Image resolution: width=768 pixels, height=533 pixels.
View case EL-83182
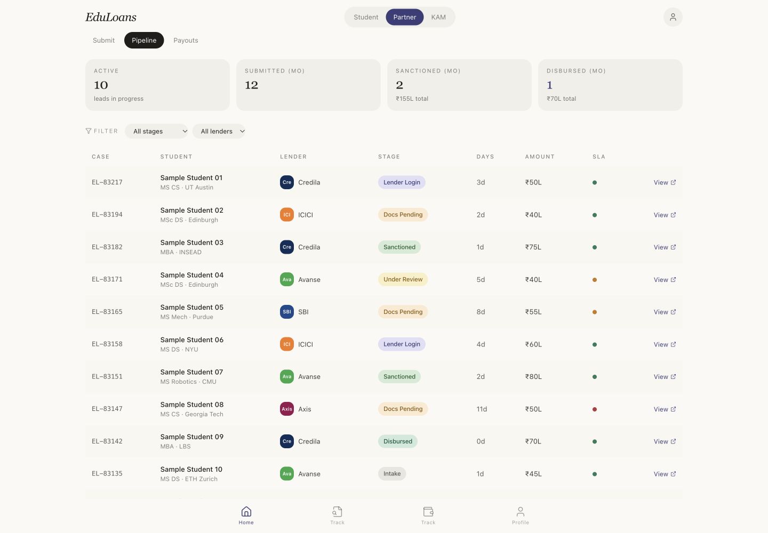click(x=665, y=247)
